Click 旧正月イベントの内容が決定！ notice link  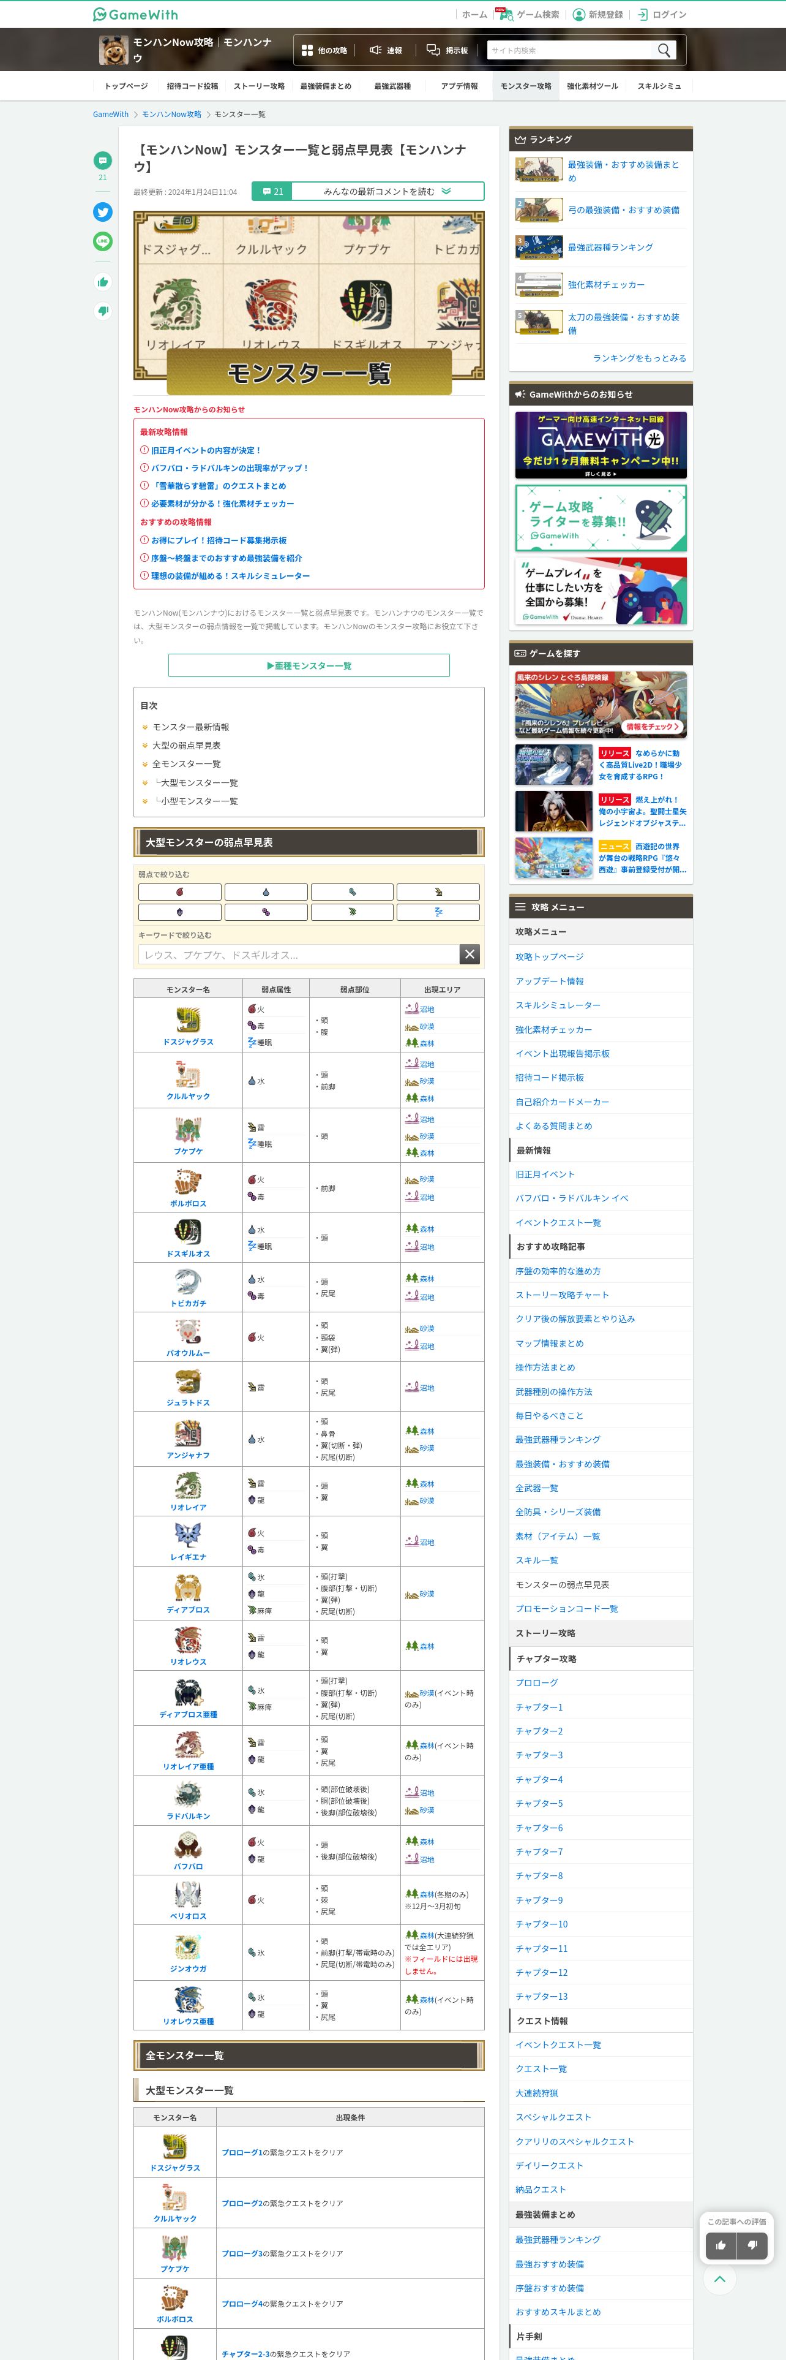[206, 451]
